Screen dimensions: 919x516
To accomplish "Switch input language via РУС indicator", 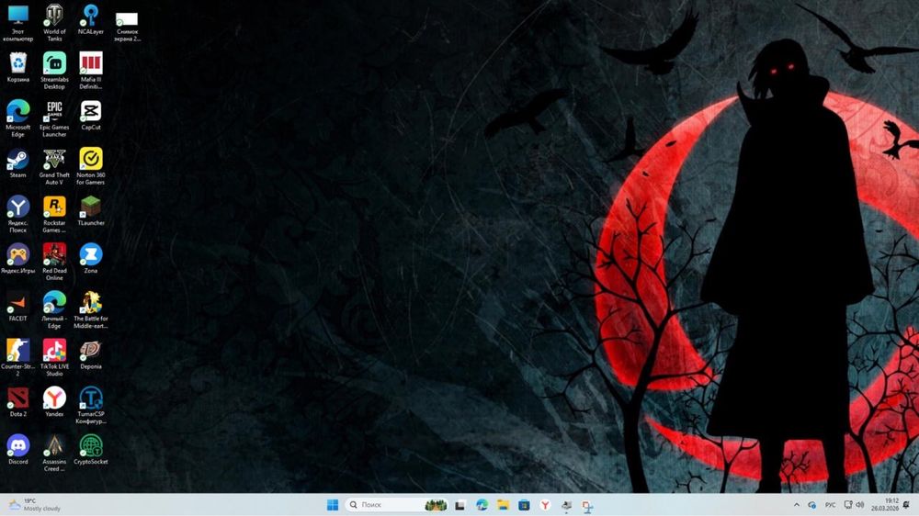I will [x=830, y=505].
